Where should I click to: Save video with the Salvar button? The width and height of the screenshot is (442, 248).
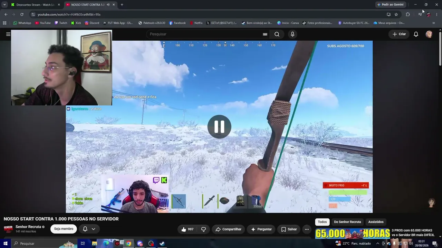click(289, 229)
